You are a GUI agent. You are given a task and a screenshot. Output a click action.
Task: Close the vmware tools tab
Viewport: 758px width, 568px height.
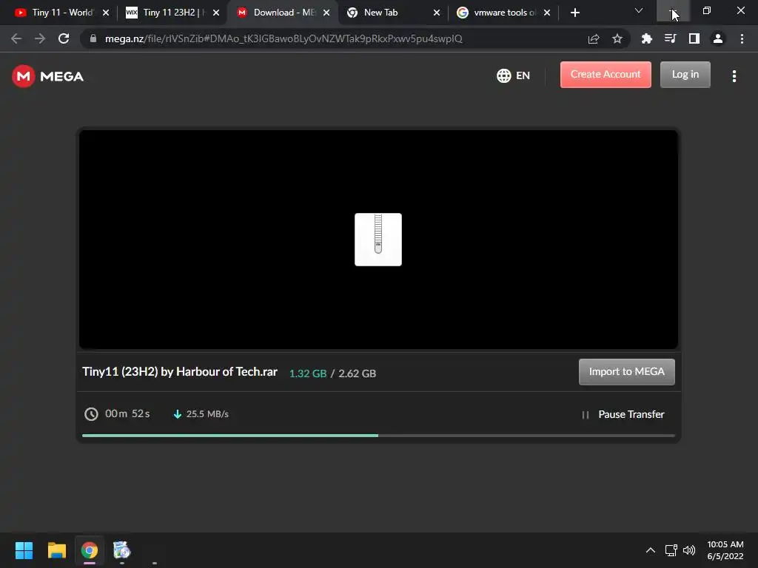tap(547, 13)
